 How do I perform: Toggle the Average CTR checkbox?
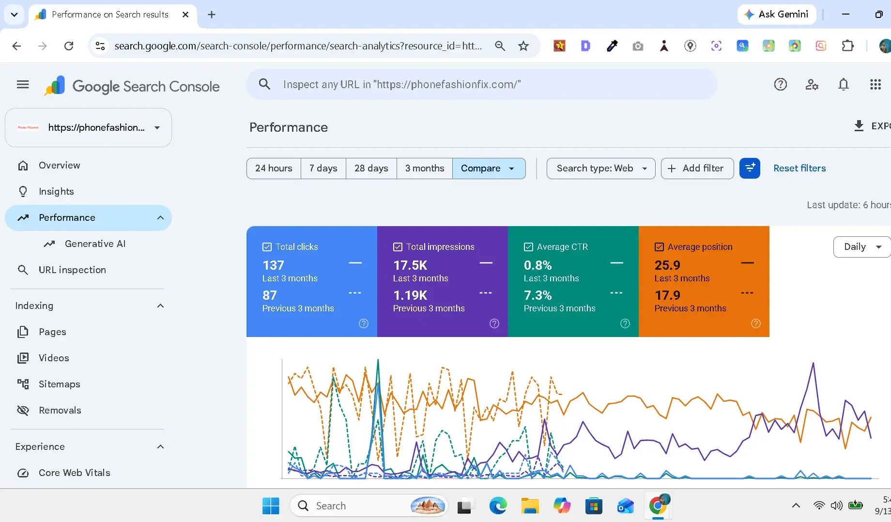point(528,247)
